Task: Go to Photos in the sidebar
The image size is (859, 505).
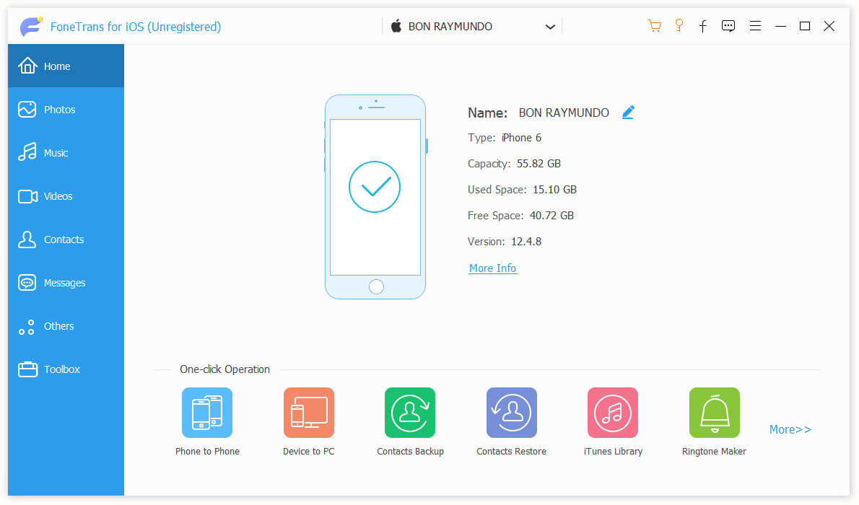Action: pos(66,110)
